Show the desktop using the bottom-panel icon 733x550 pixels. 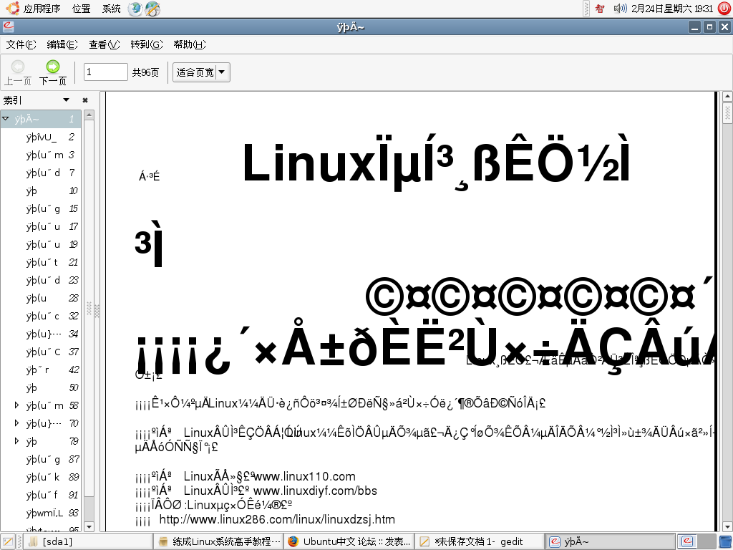8,541
